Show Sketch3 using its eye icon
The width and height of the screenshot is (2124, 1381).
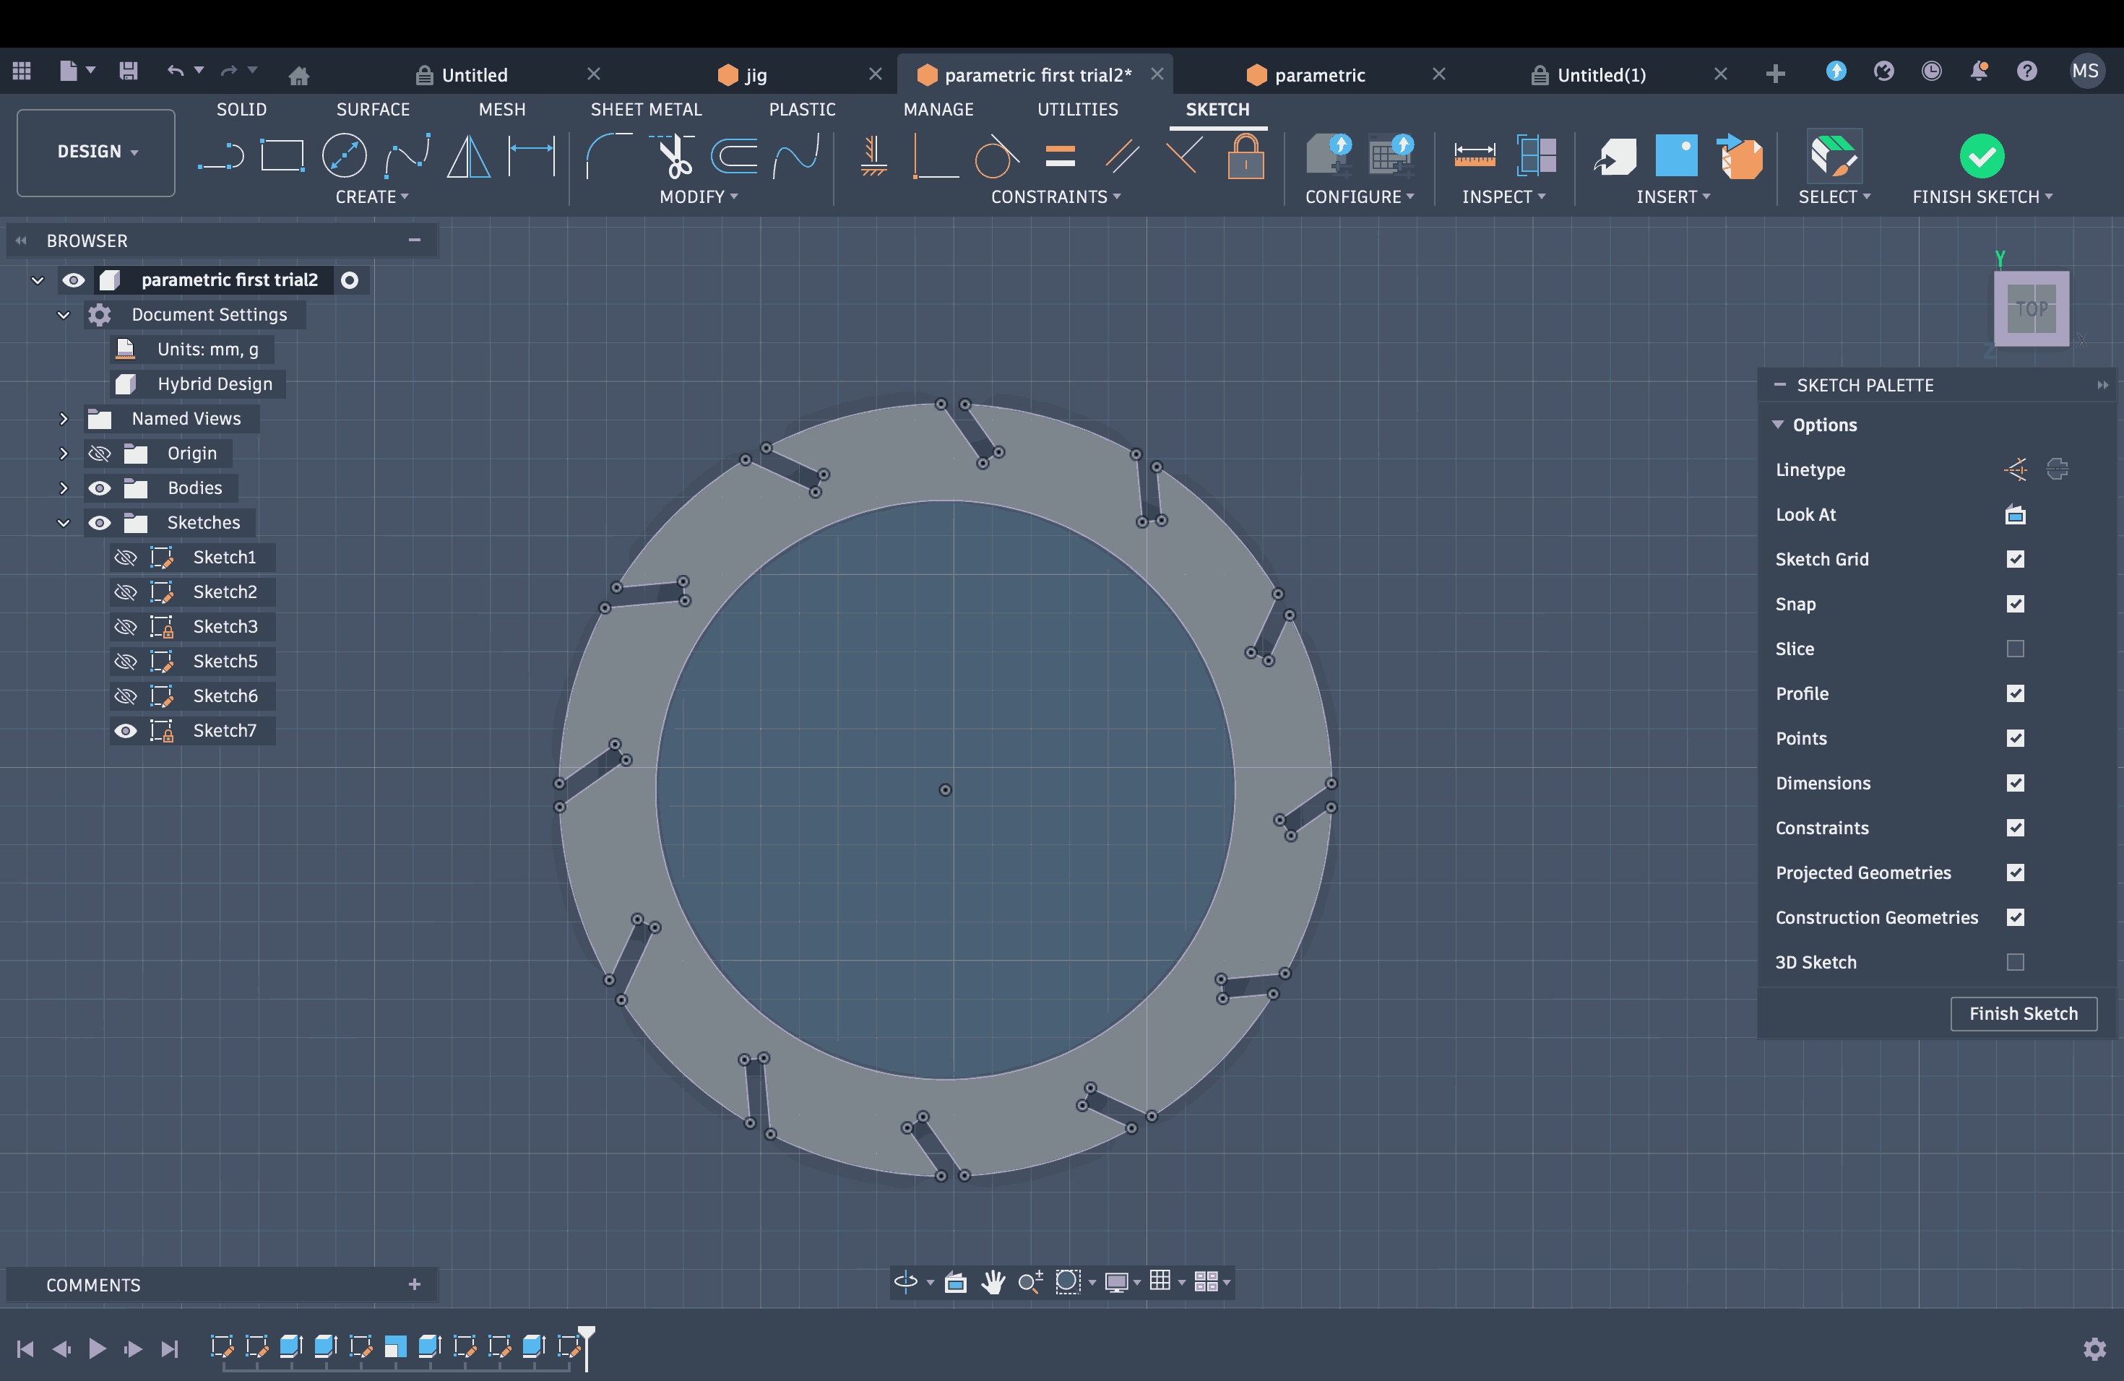(126, 627)
